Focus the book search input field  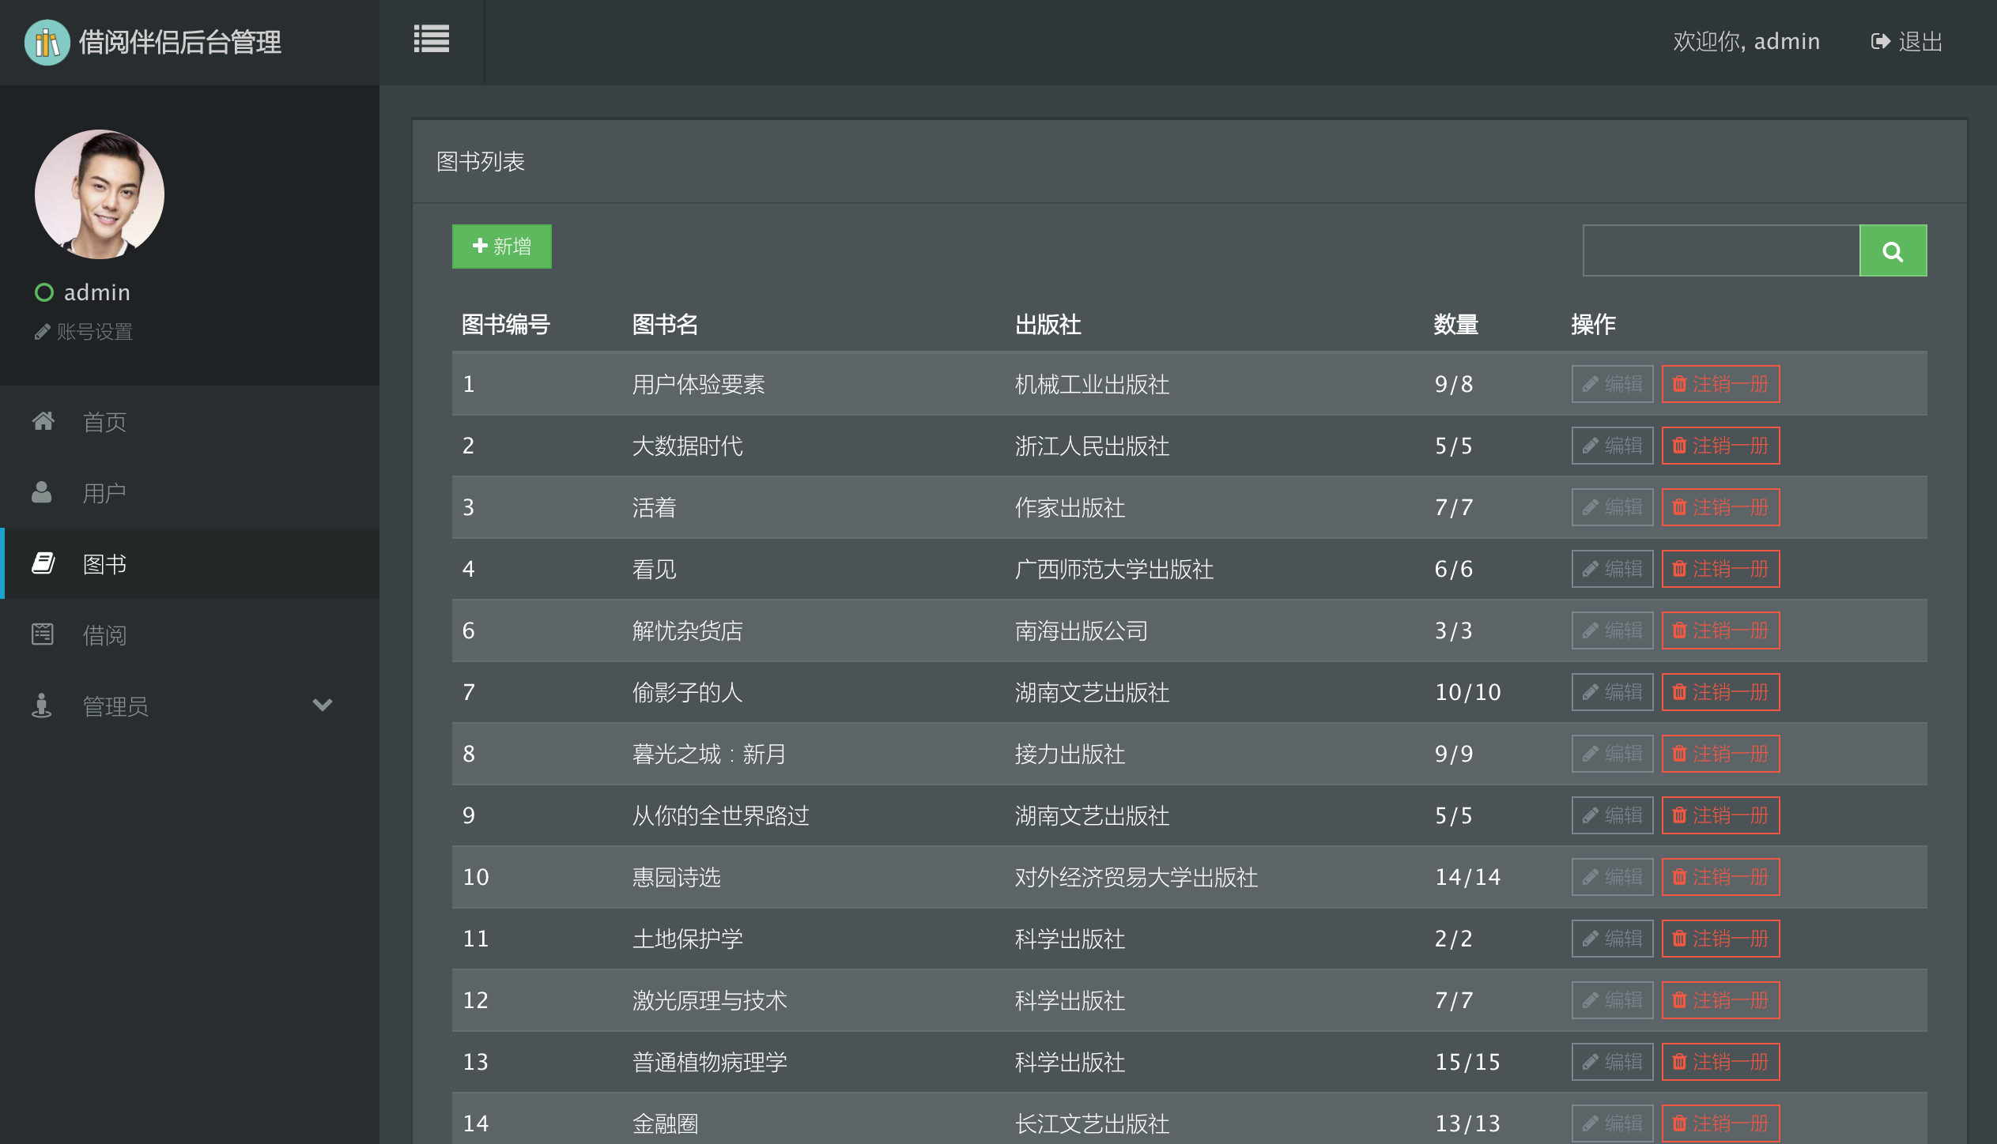pos(1720,251)
